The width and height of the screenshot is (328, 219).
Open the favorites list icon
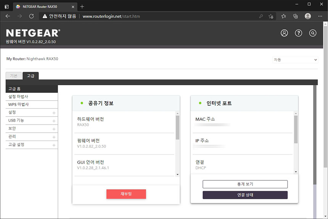point(284,16)
